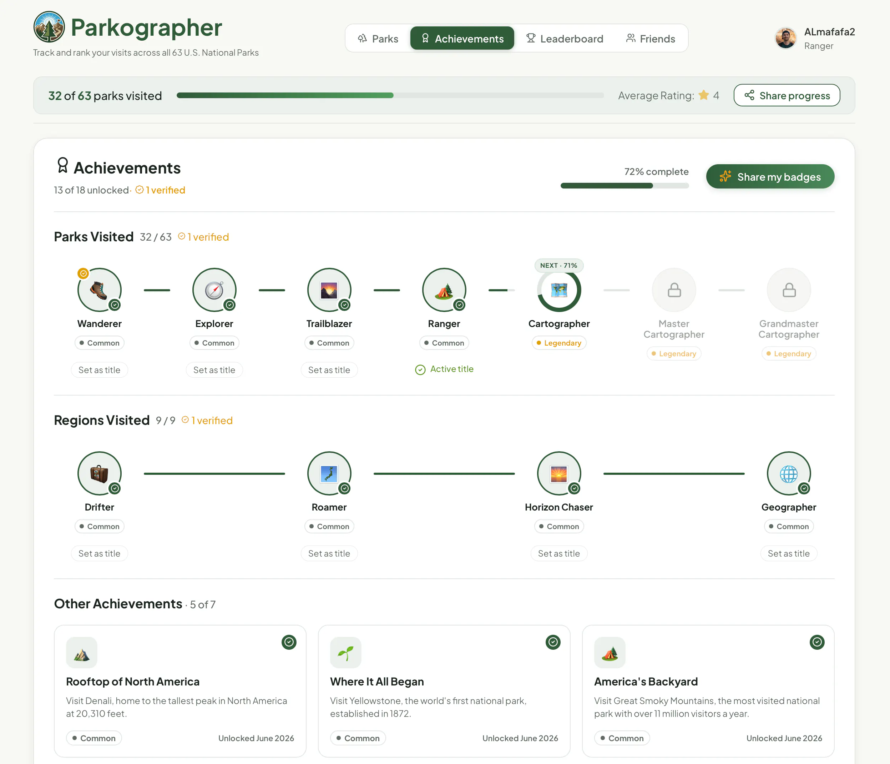Click the Achievements ribbon heading icon
Screen dimensions: 890x764
pyautogui.click(x=63, y=165)
